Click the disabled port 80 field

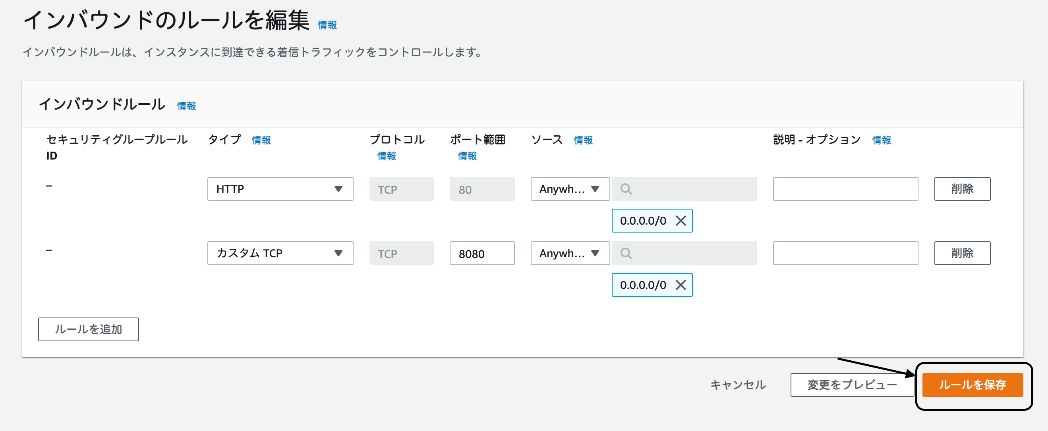pyautogui.click(x=481, y=189)
